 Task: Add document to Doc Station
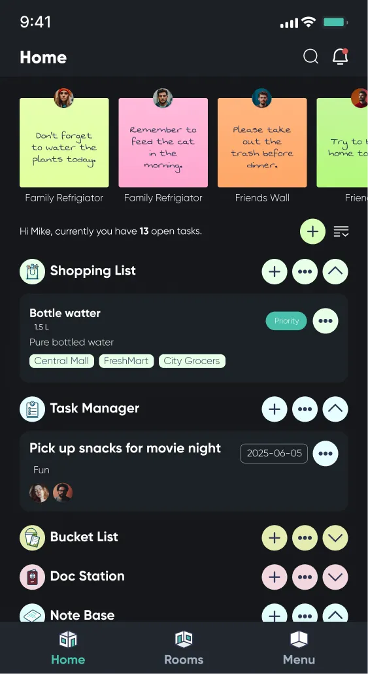click(275, 577)
